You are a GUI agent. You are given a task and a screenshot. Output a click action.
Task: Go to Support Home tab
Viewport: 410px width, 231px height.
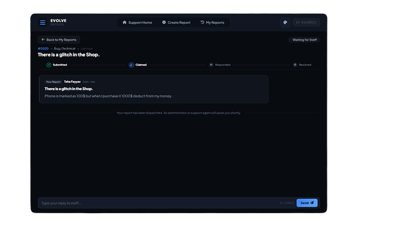137,23
